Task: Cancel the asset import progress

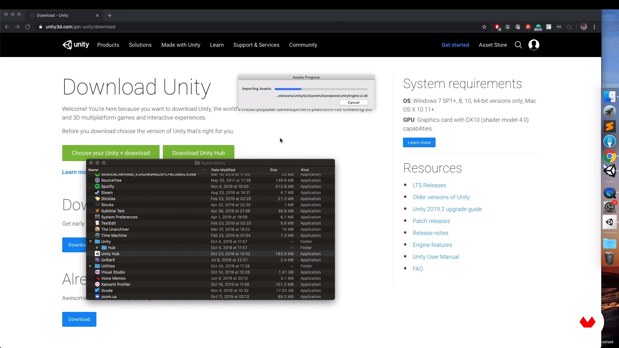Action: (354, 102)
